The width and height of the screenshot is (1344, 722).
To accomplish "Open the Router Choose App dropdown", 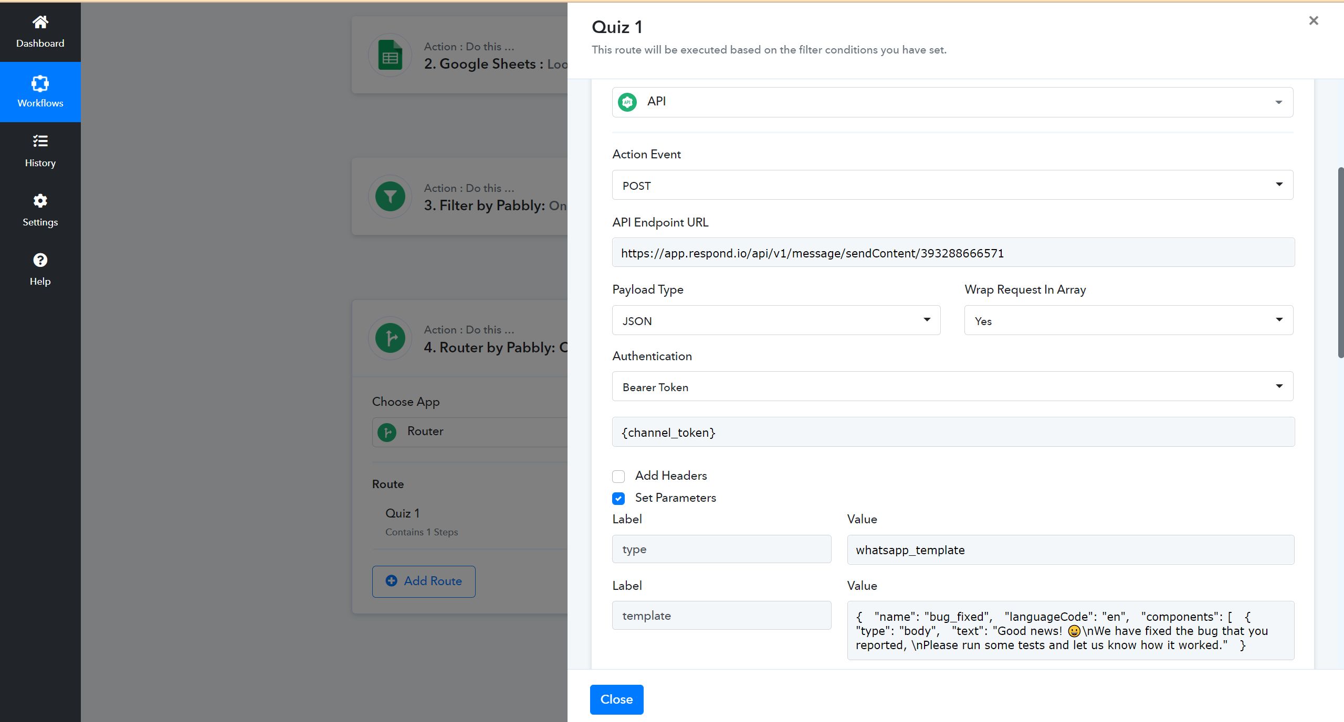I will click(470, 432).
